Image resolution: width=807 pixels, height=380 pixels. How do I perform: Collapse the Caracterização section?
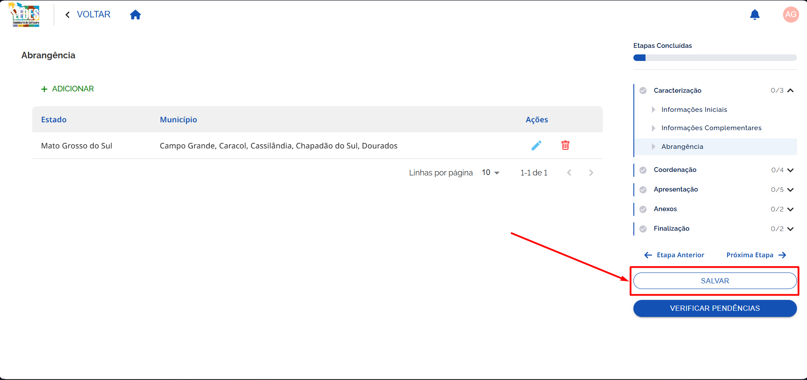[x=790, y=91]
